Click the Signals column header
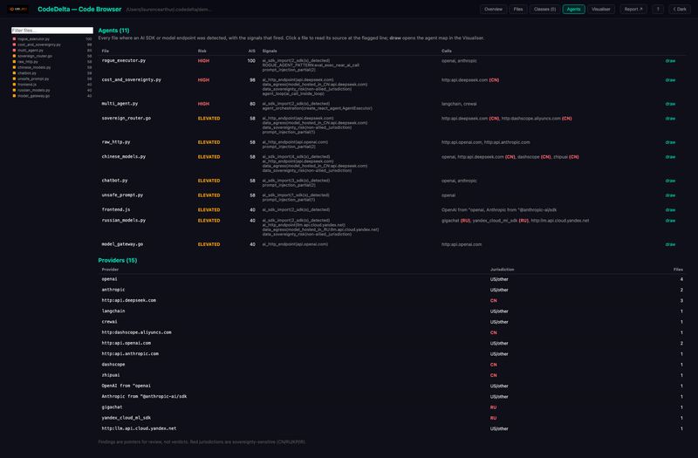This screenshot has width=698, height=458. 270,51
